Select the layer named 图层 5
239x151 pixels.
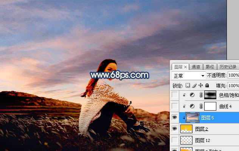point(208,118)
